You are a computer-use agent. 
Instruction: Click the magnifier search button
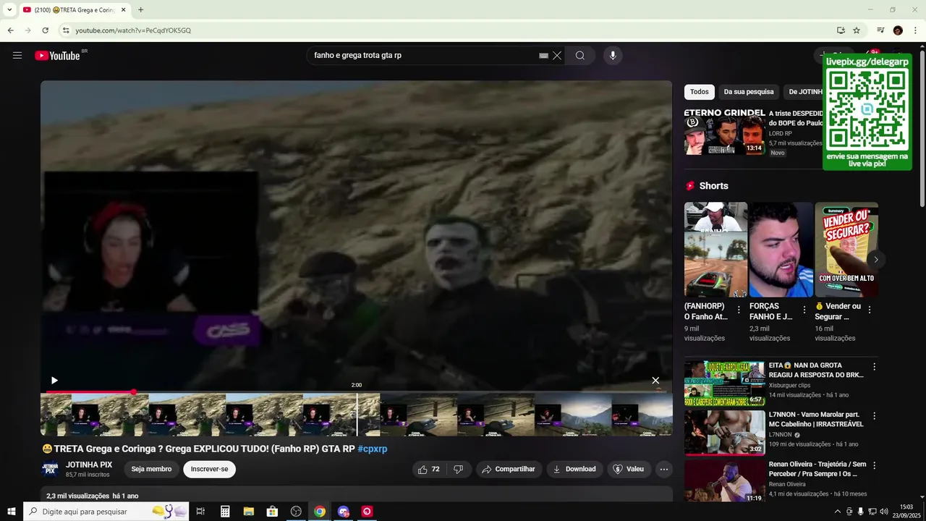580,56
